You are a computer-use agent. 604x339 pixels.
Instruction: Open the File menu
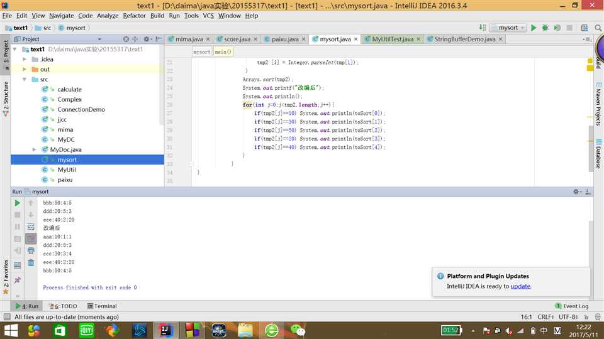(x=7, y=16)
